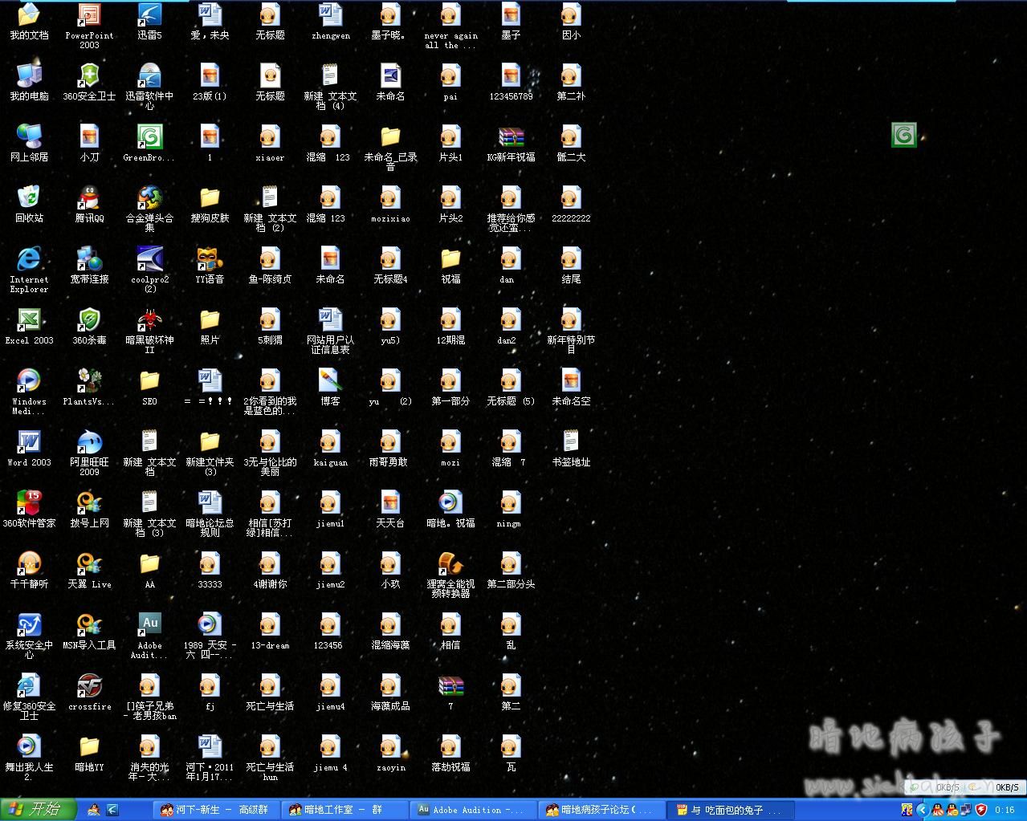
Task: Select the Recycle Bin desktop icon
Action: (29, 198)
